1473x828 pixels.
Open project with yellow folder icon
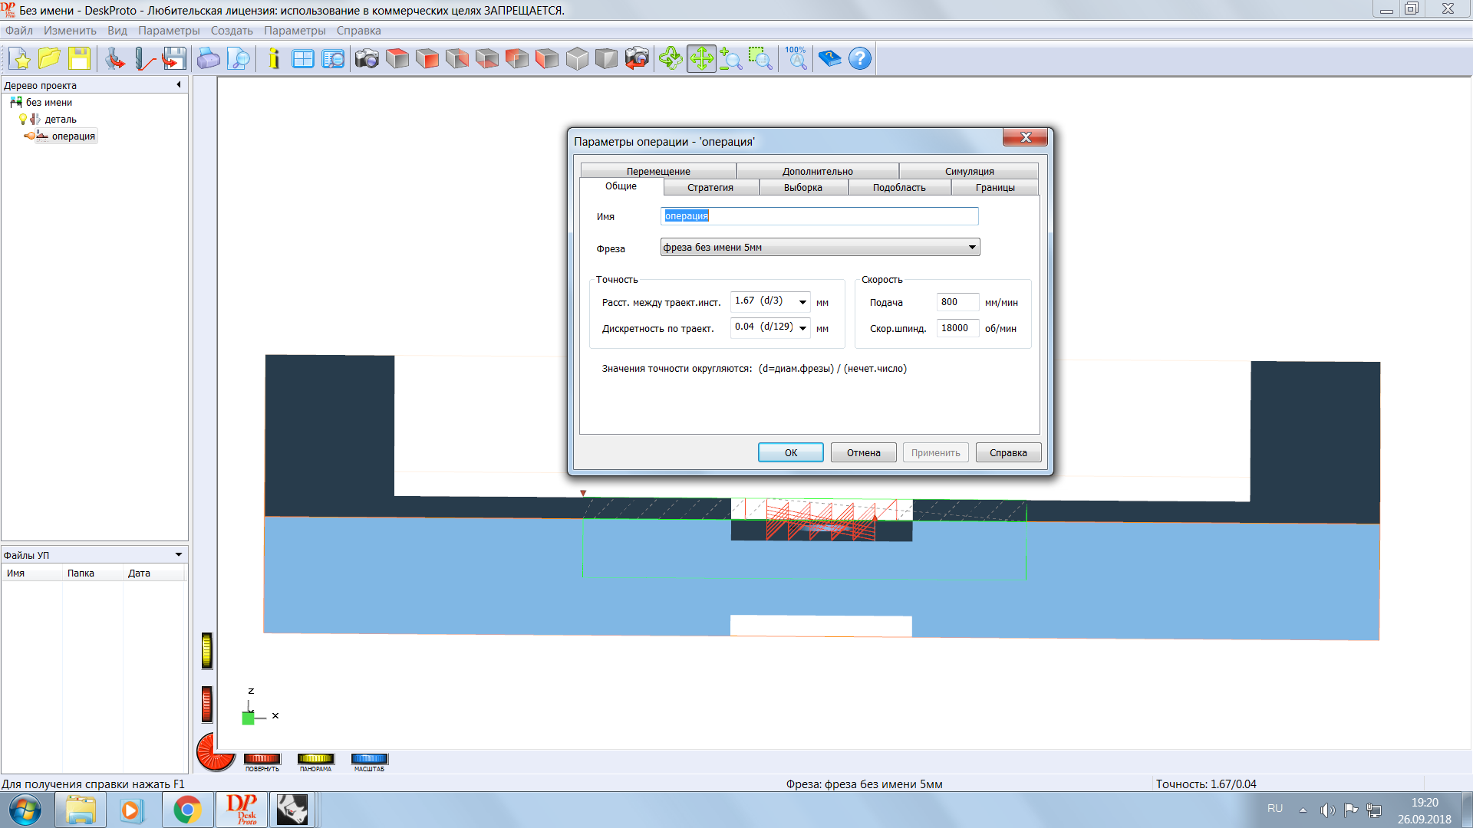(49, 59)
